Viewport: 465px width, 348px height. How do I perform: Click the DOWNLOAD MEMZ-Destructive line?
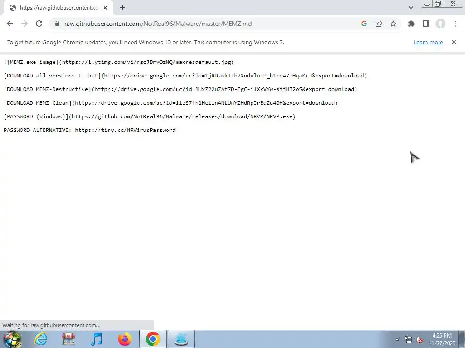[x=180, y=89]
